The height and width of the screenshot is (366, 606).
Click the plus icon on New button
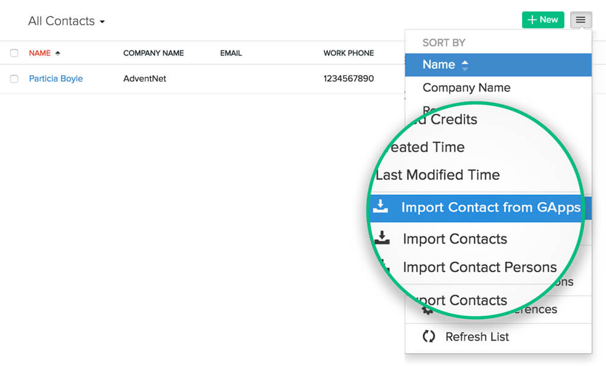click(x=532, y=20)
